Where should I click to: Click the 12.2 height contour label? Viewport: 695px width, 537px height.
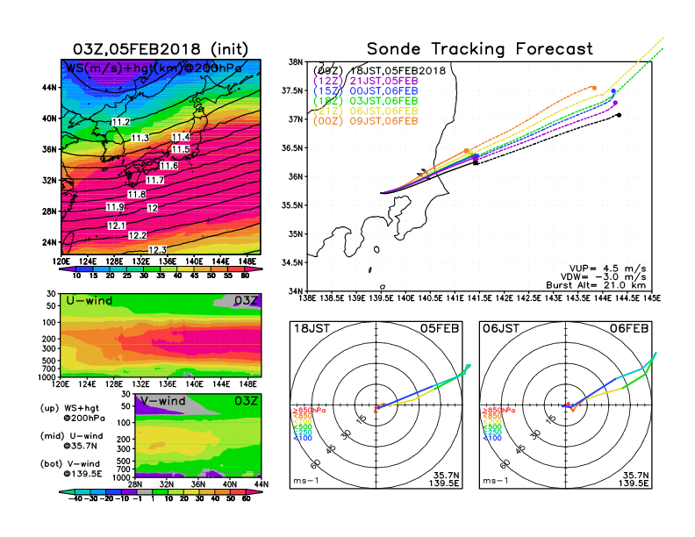pyautogui.click(x=138, y=235)
